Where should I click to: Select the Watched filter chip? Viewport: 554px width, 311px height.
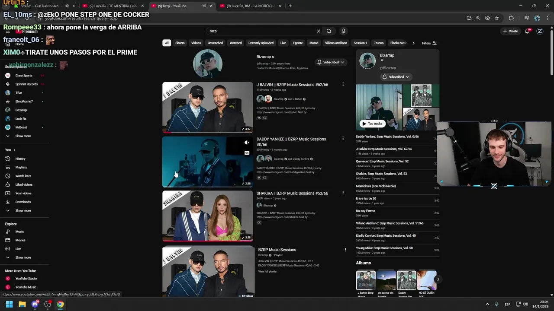(x=235, y=43)
